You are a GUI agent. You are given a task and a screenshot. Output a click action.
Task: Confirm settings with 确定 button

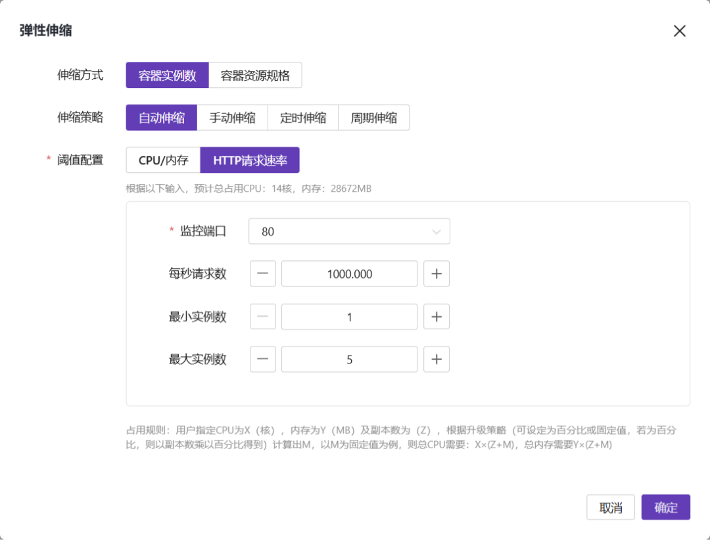[665, 507]
